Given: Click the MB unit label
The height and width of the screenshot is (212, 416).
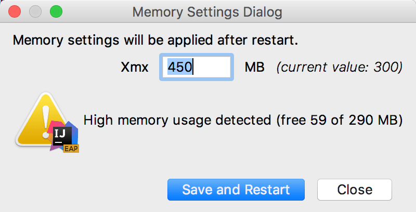Looking at the screenshot, I should (x=255, y=67).
